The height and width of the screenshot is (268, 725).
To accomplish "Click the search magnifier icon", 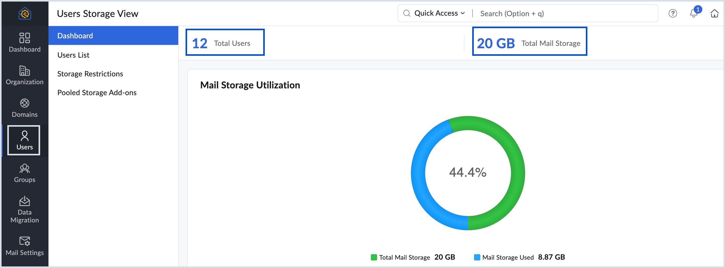I will pos(407,14).
